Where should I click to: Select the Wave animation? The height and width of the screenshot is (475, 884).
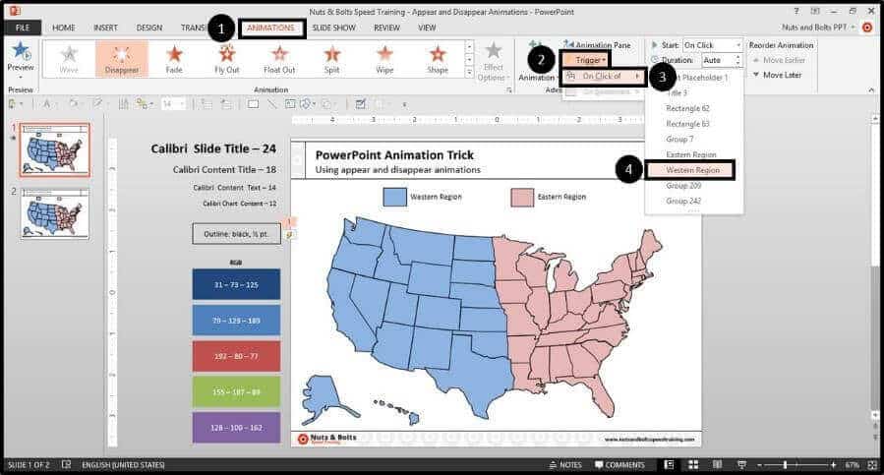click(x=69, y=59)
